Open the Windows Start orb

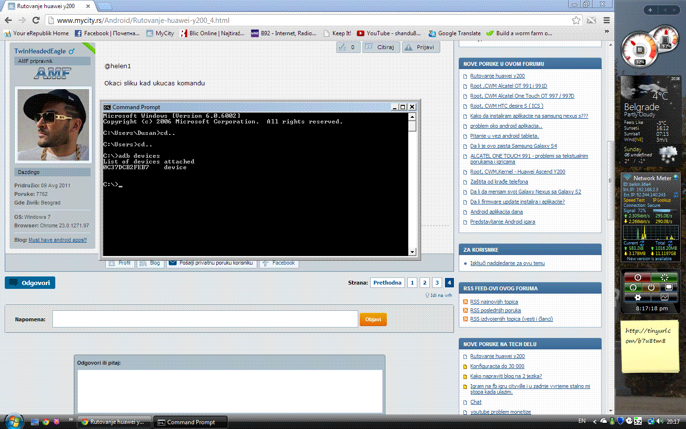pos(14,421)
